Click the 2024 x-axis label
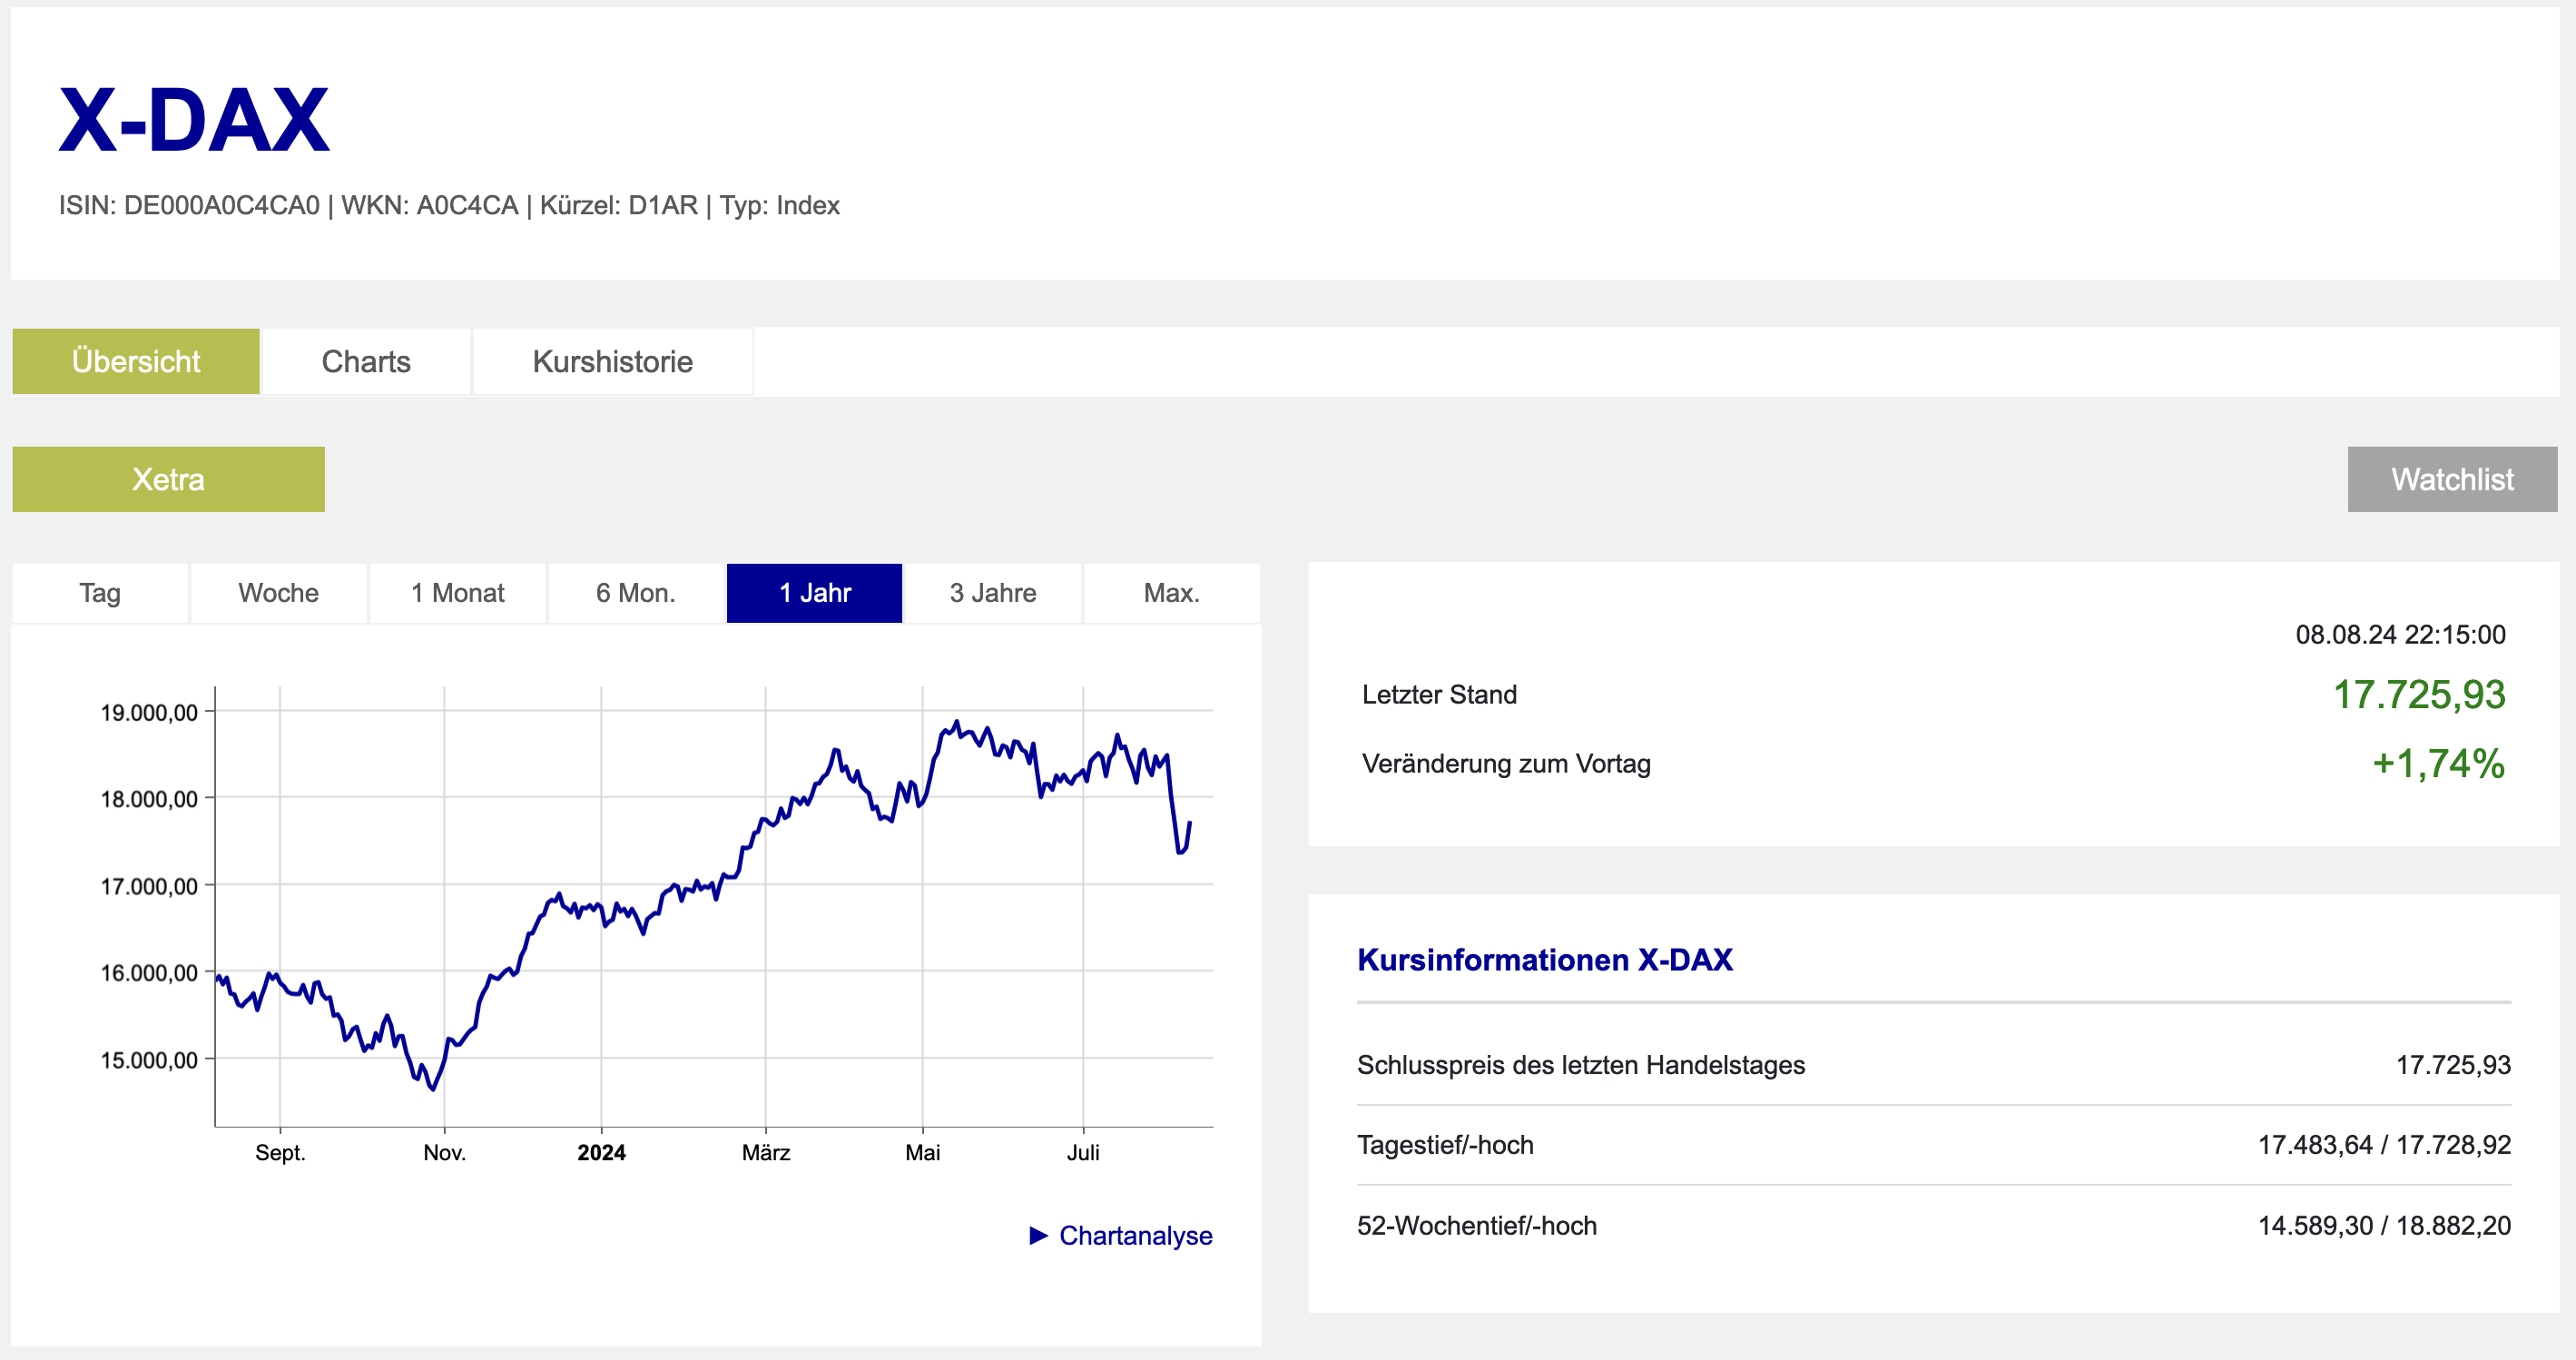 coord(601,1153)
